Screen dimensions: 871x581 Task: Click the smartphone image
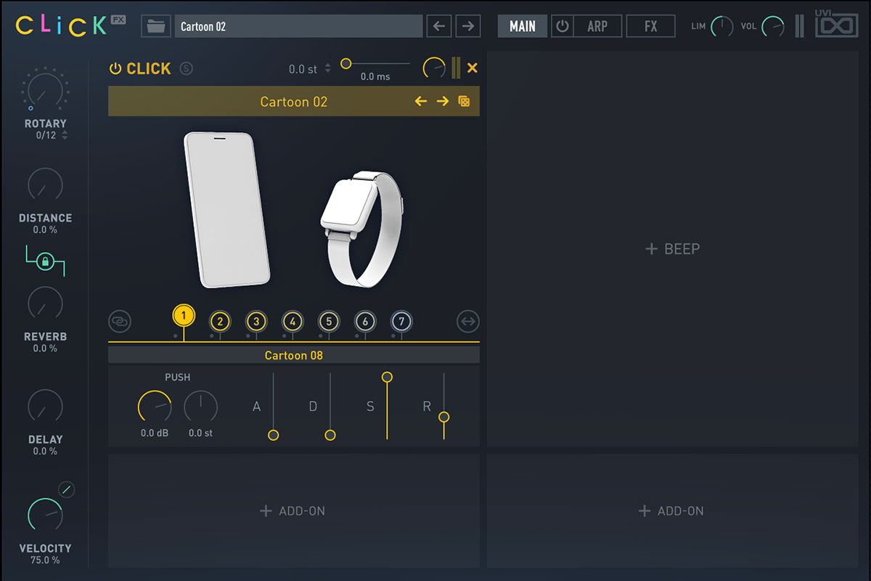[x=226, y=210]
